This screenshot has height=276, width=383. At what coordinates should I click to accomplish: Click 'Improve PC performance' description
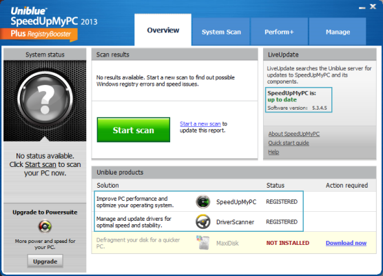pyautogui.click(x=135, y=202)
